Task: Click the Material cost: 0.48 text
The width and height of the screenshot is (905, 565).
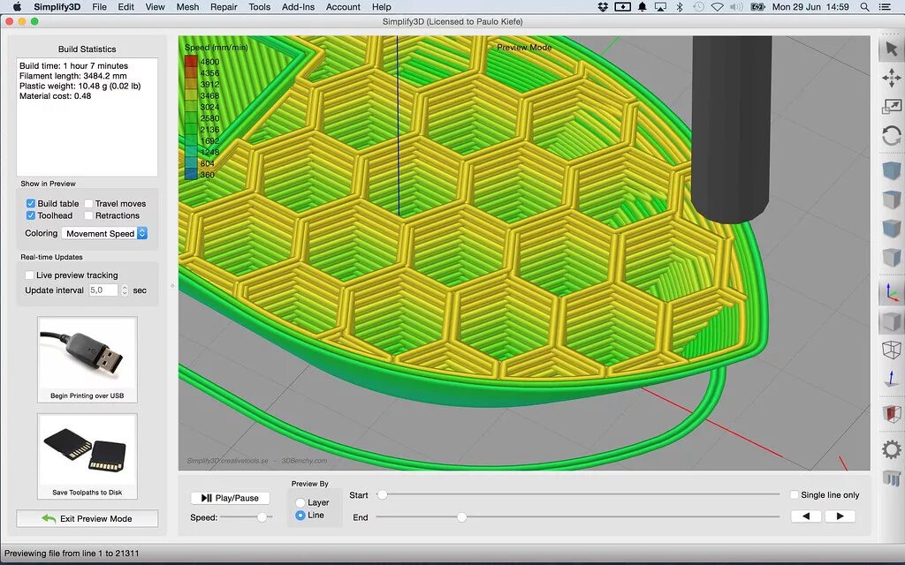Action: pos(56,95)
